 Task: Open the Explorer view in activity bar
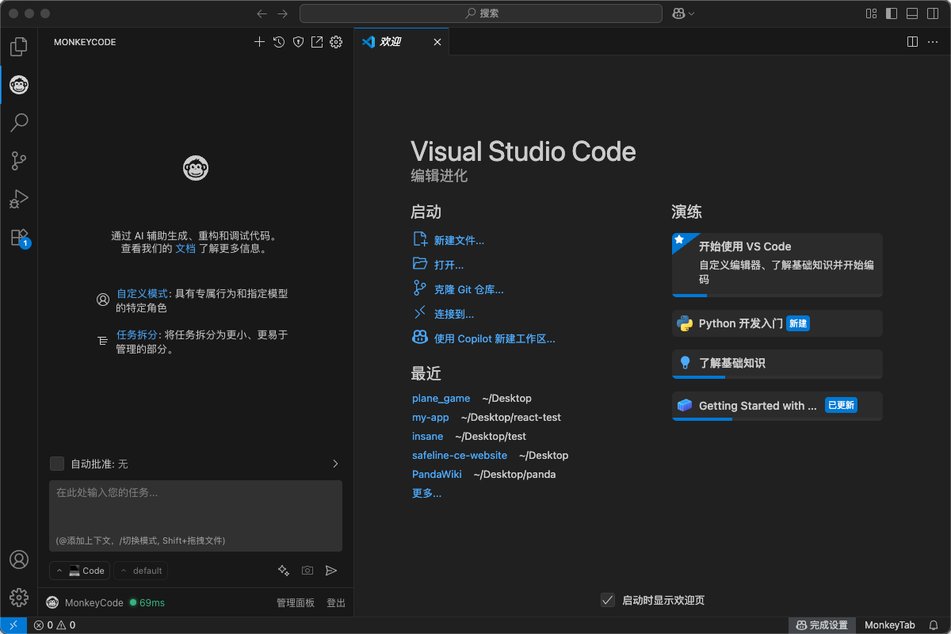click(x=19, y=47)
